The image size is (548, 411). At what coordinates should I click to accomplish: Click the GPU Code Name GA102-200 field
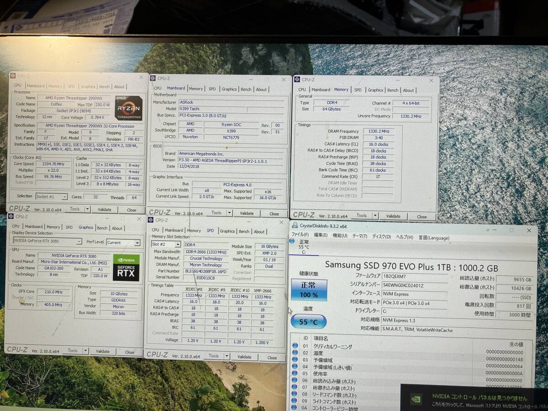tap(55, 268)
